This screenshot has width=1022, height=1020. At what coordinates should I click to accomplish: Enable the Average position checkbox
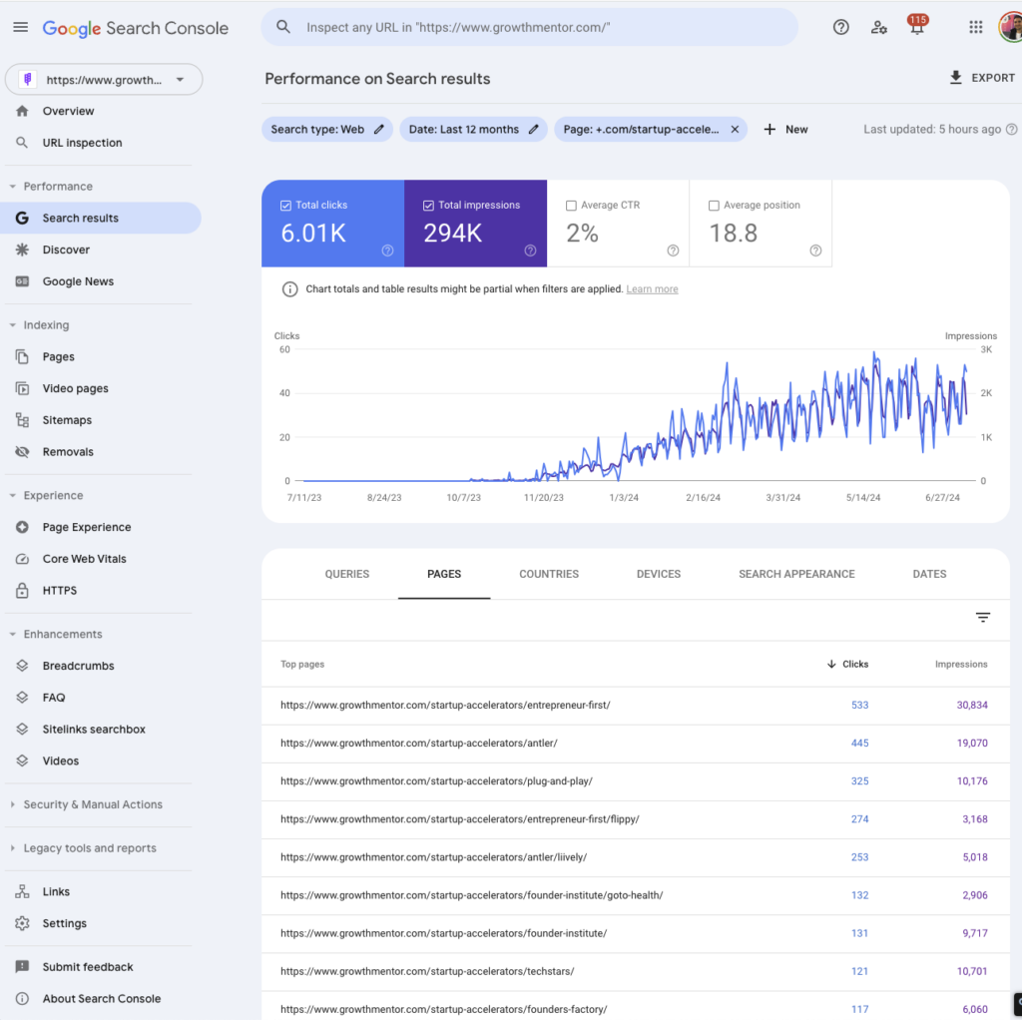(714, 206)
